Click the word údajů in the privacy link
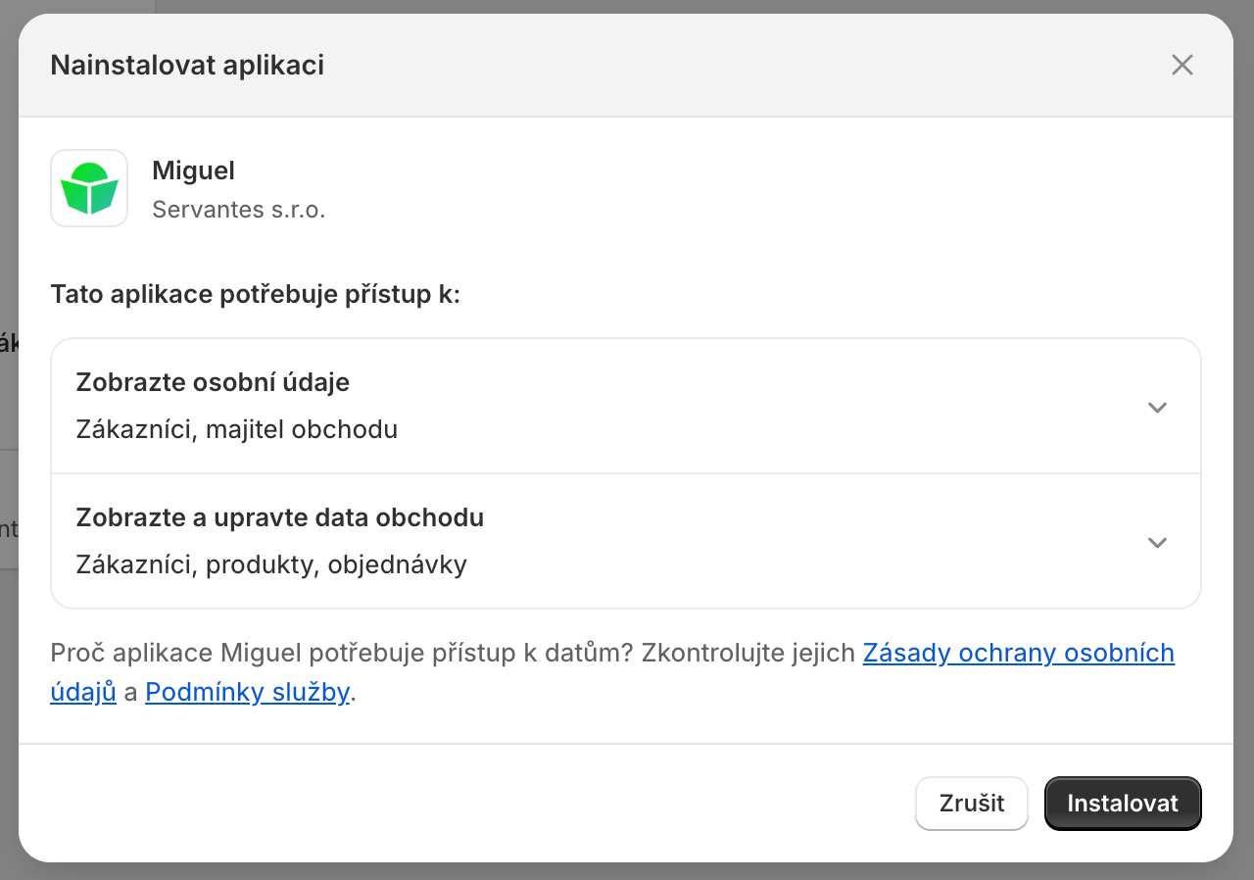 click(x=83, y=692)
